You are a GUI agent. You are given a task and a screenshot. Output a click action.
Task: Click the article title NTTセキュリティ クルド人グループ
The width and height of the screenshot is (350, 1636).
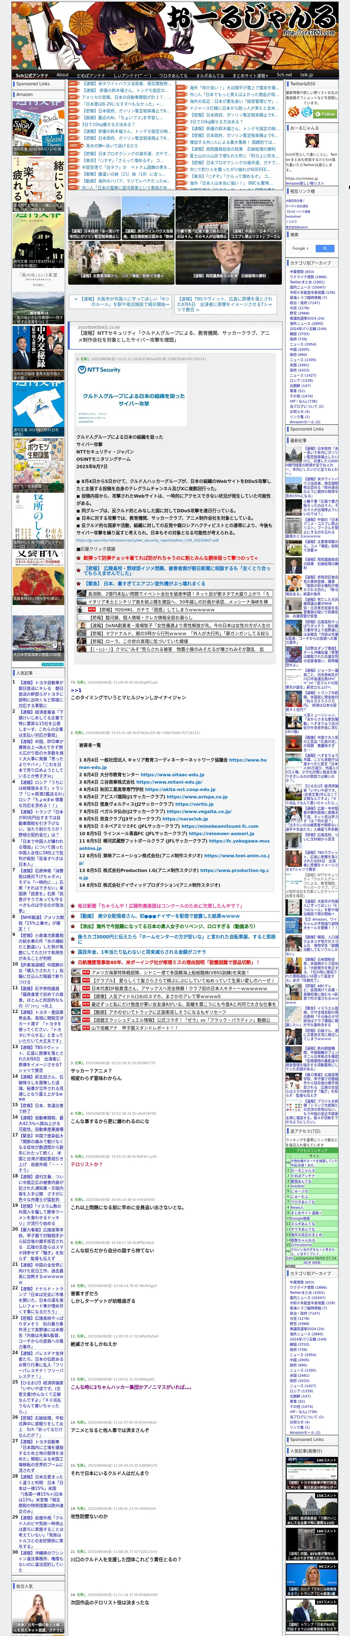(x=173, y=336)
